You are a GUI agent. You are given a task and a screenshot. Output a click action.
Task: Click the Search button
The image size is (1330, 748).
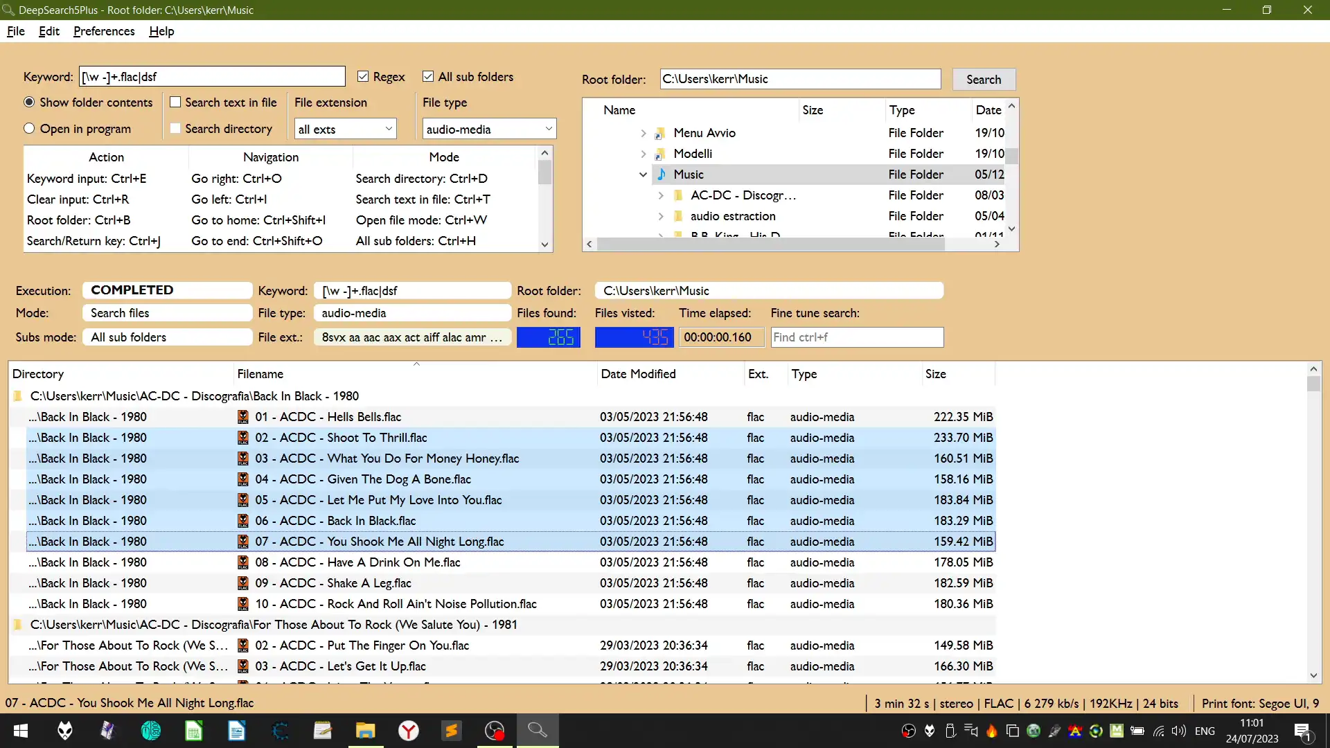point(983,80)
